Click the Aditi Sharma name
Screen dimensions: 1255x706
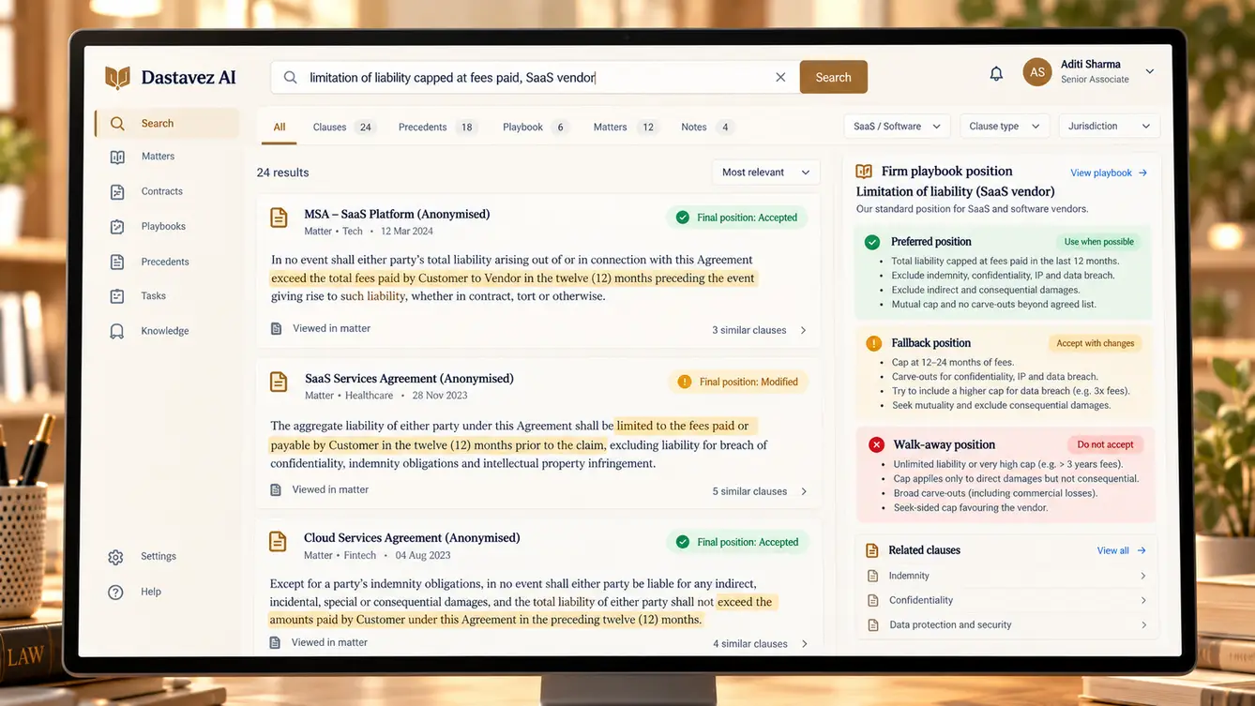coord(1090,65)
